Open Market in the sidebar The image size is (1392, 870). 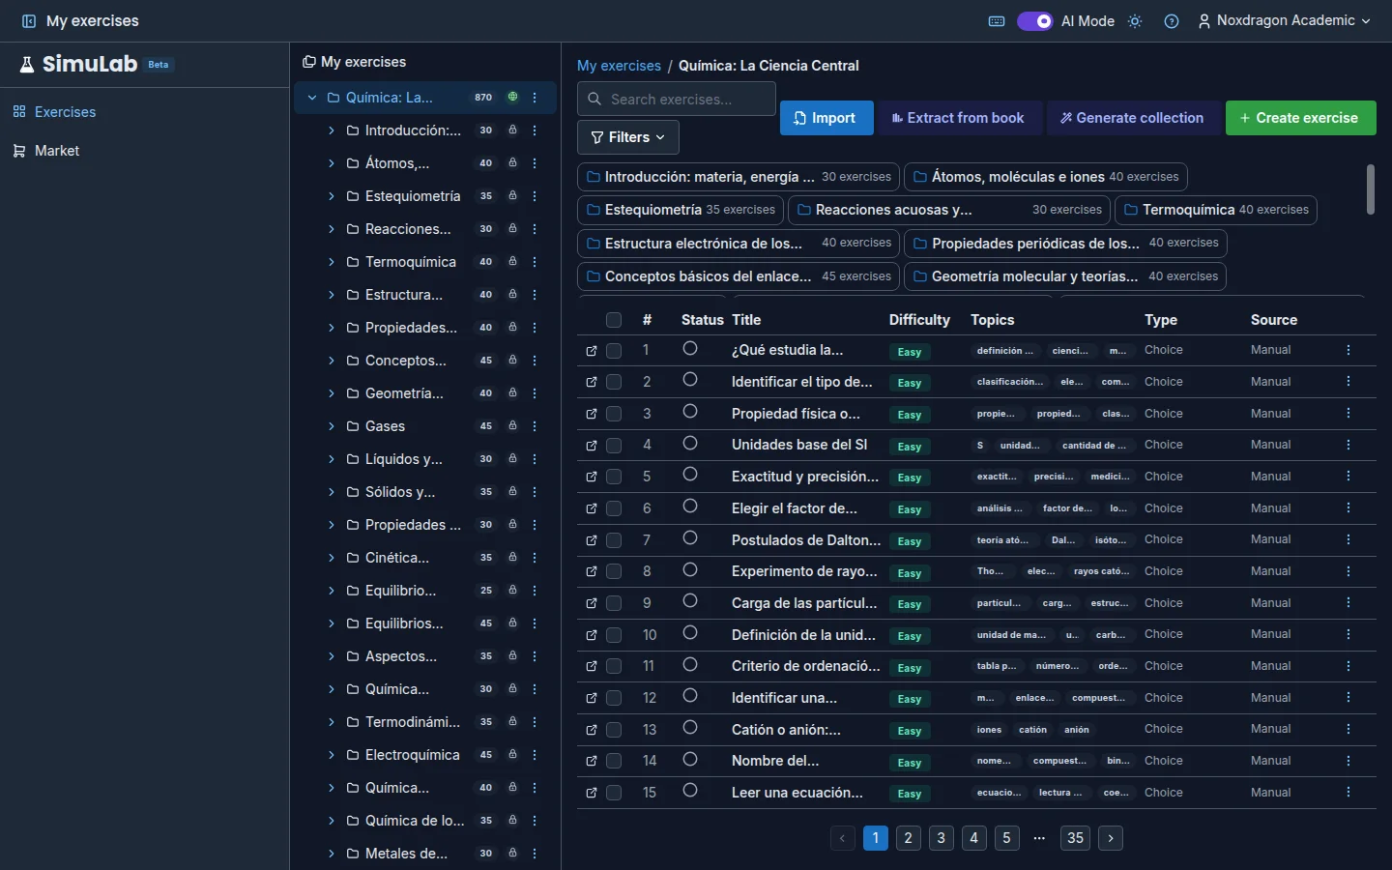[45, 151]
